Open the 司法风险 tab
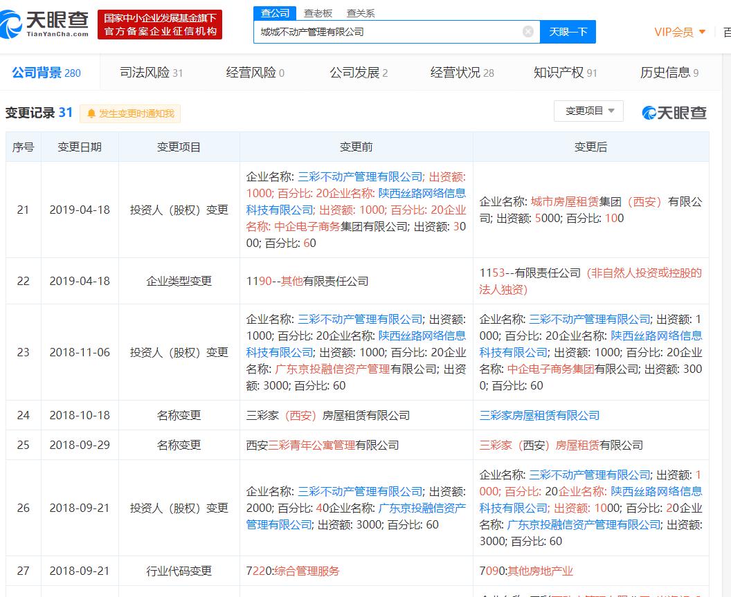731x597 pixels. coord(151,73)
